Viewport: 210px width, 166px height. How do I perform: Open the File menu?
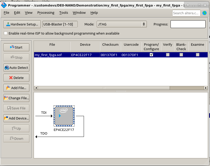point(6,13)
